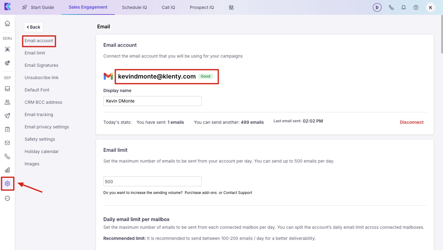Click the kevindmonte@klenty.com email address

(157, 76)
